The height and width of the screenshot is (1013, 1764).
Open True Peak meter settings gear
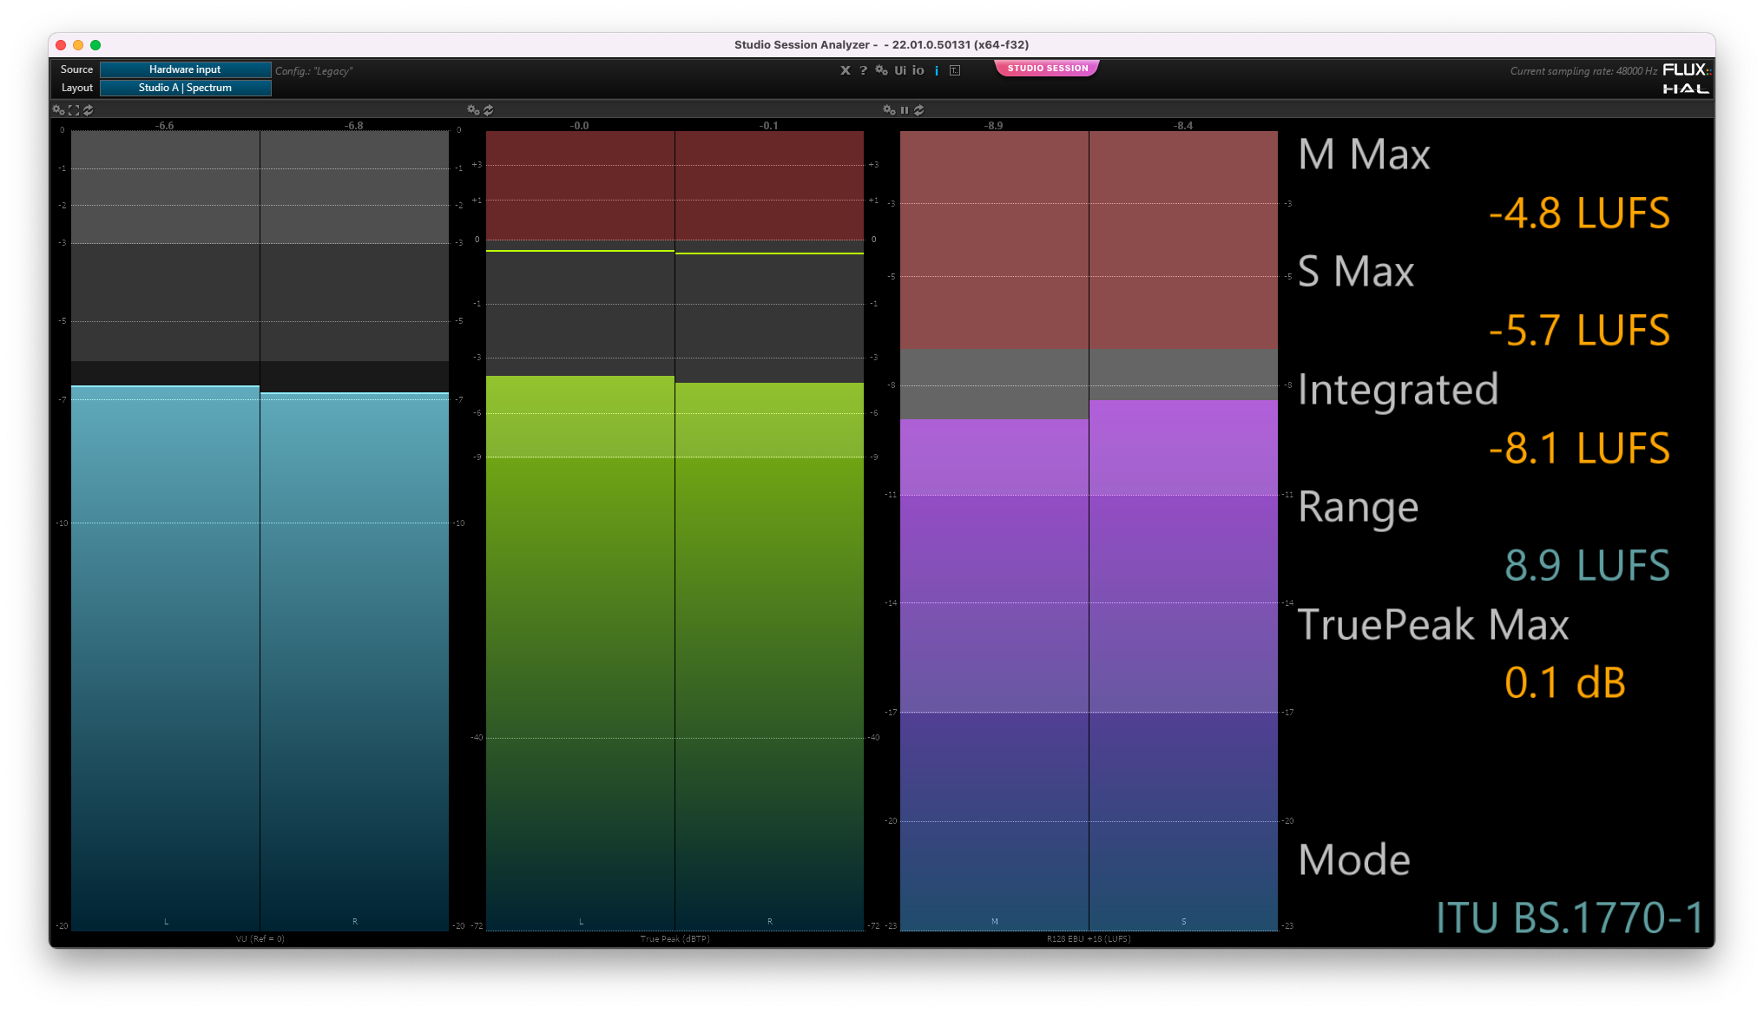click(473, 110)
